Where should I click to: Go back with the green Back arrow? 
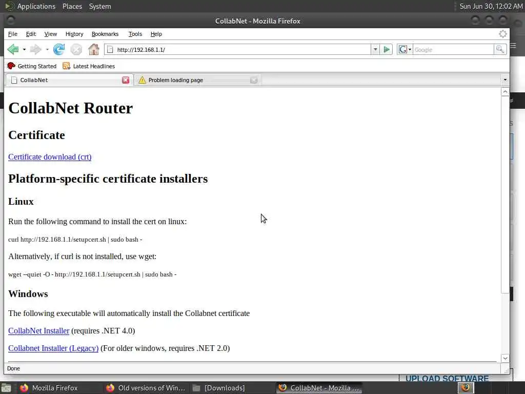pos(13,50)
